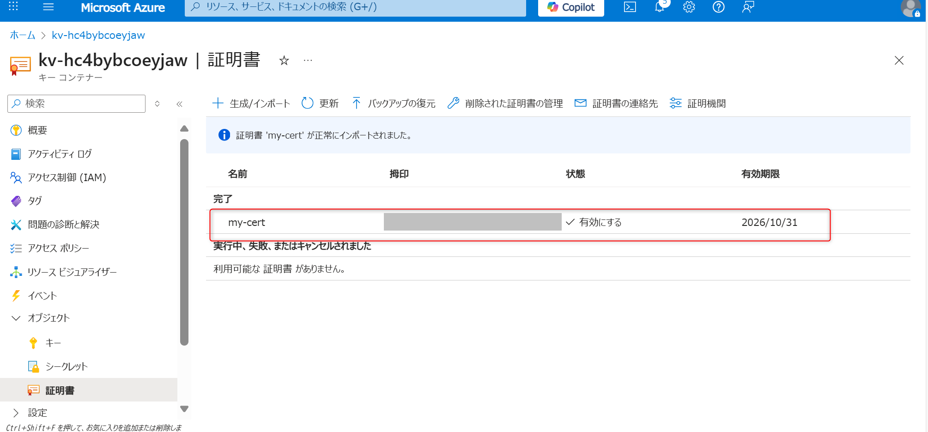View the notifications bell
928x432 pixels.
(659, 7)
